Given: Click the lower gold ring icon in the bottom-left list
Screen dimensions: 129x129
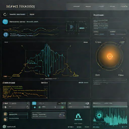Looking at the screenshot, I should click(x=5, y=119).
